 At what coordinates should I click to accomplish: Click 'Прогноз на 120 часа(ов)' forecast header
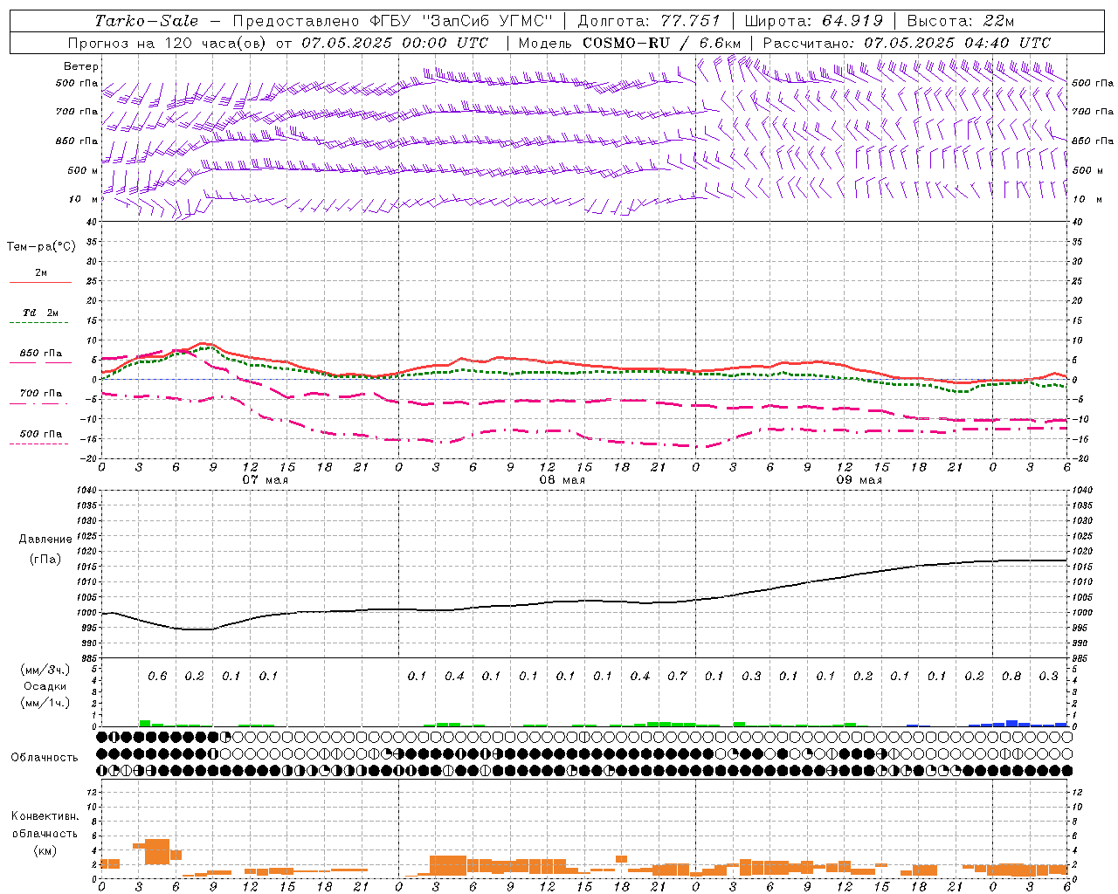click(x=168, y=43)
